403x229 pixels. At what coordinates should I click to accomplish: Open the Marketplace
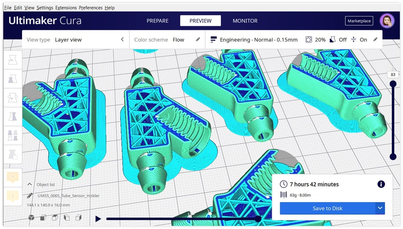coord(359,21)
